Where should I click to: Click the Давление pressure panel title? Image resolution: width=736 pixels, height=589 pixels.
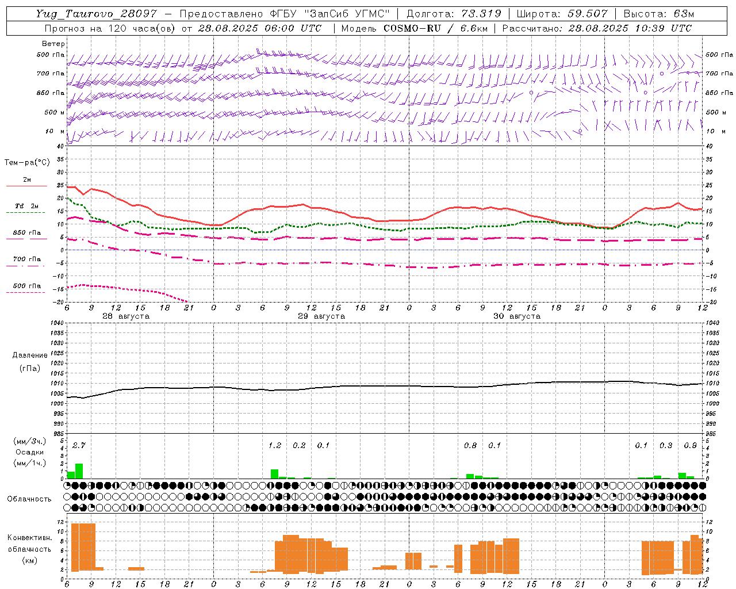pos(30,355)
